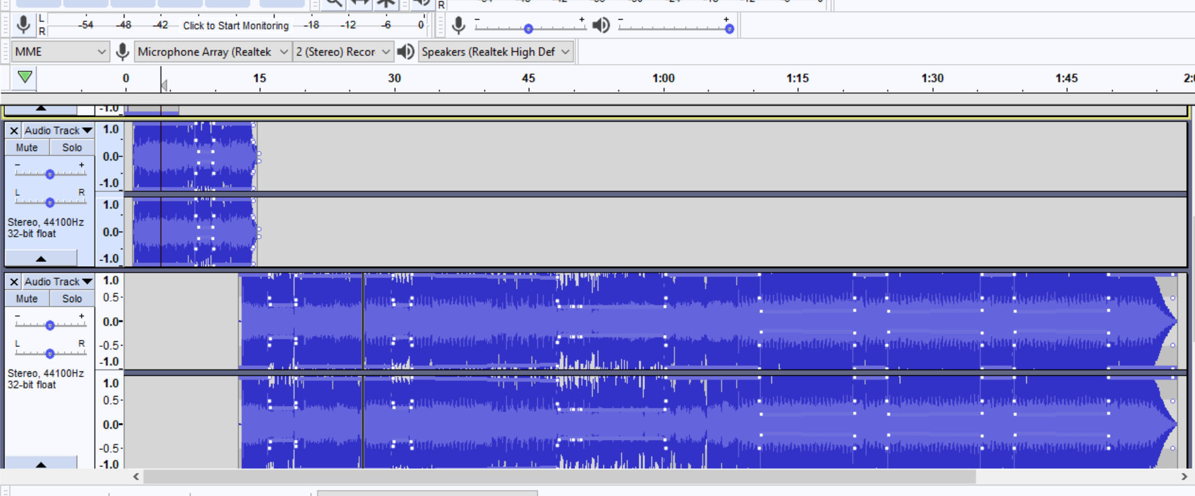The height and width of the screenshot is (496, 1195).
Task: Solo the lower long-clip Audio Track
Action: pyautogui.click(x=72, y=298)
